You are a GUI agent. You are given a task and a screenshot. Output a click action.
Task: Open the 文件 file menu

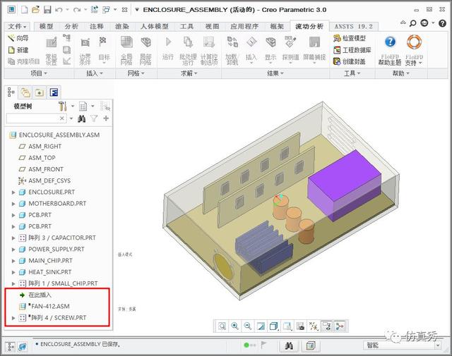17,27
